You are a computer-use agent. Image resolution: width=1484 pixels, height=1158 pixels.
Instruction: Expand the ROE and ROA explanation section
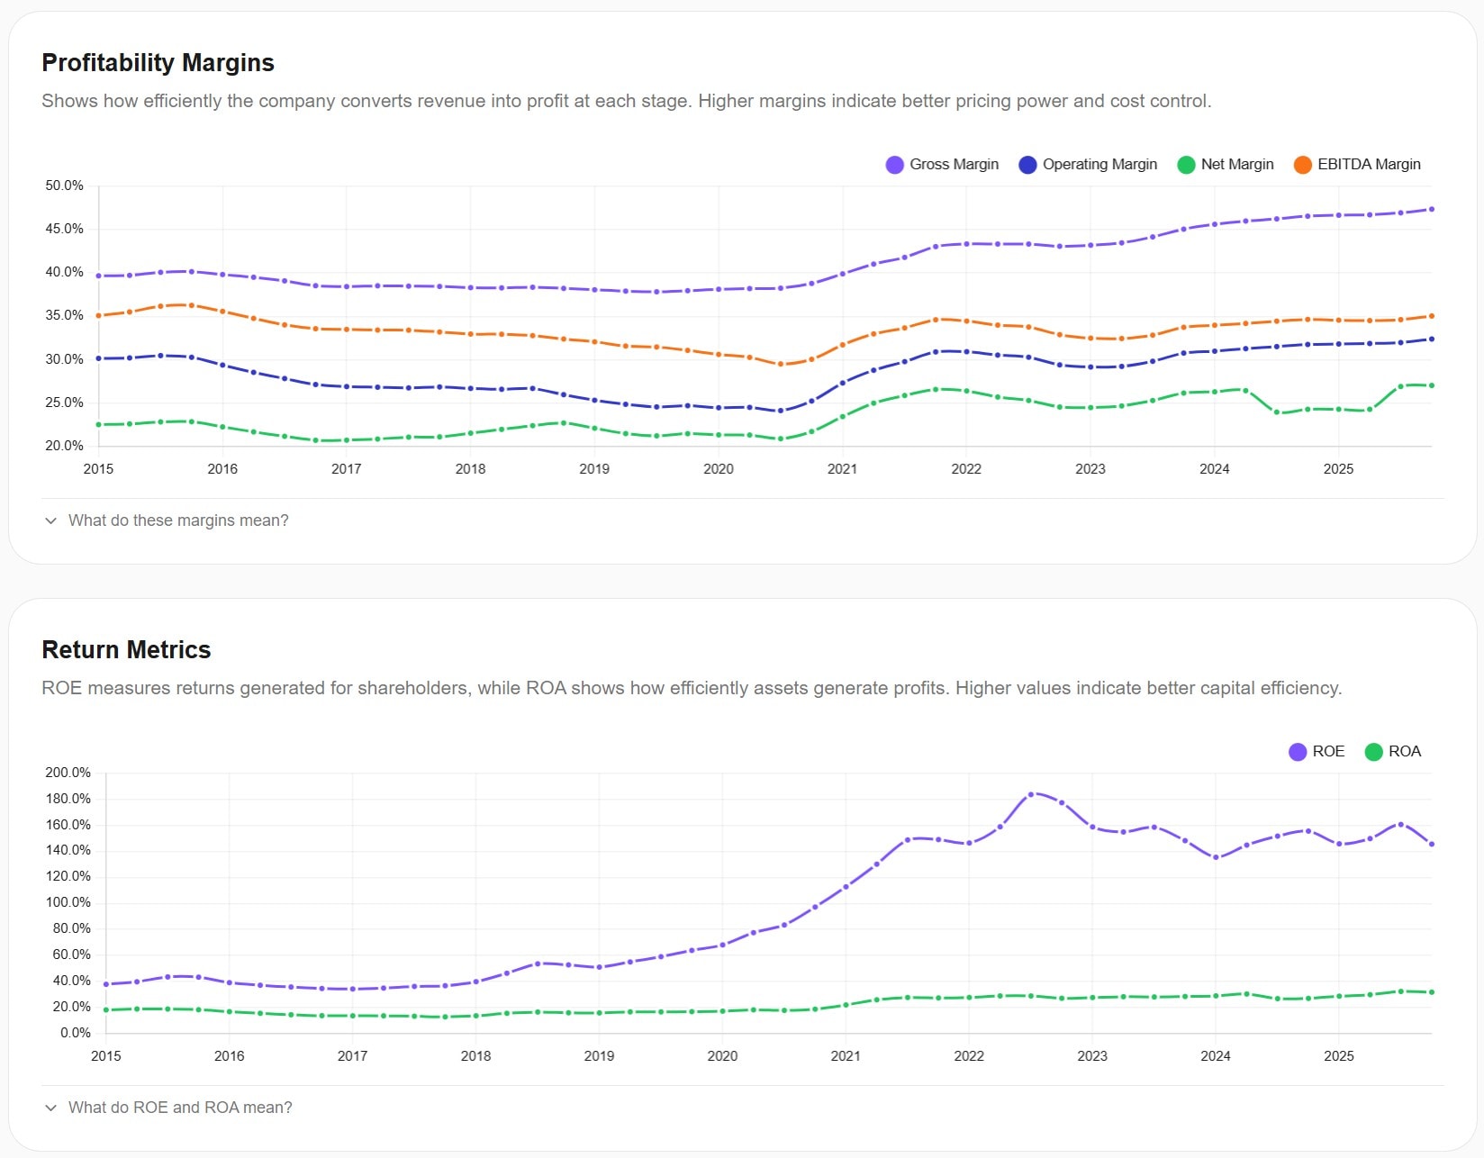180,1107
